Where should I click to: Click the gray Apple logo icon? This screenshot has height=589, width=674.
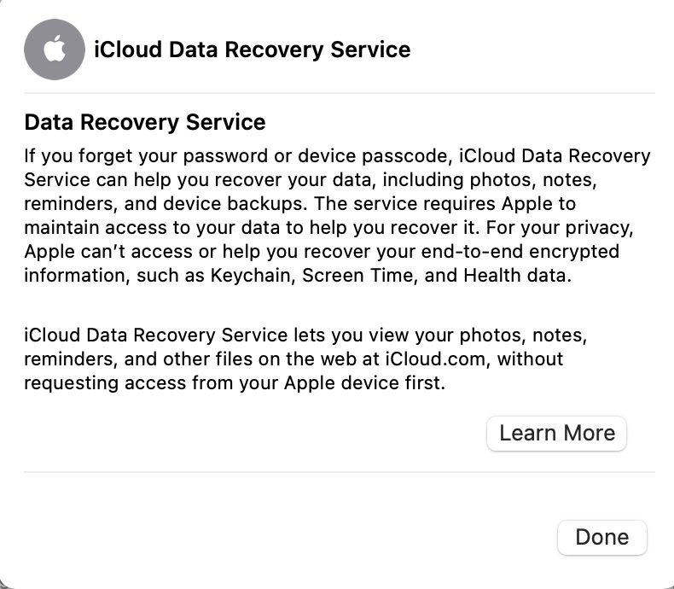pos(55,50)
